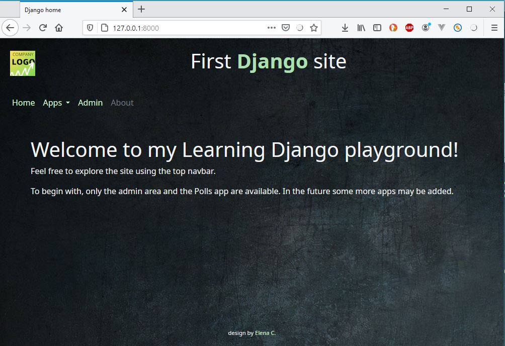Click the 'To begin with' paragraph

[242, 192]
